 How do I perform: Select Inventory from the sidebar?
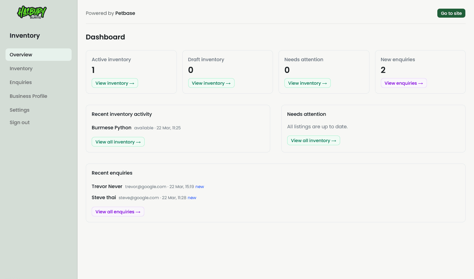point(21,68)
